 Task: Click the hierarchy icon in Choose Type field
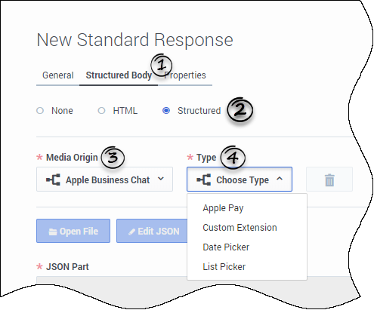coord(204,180)
